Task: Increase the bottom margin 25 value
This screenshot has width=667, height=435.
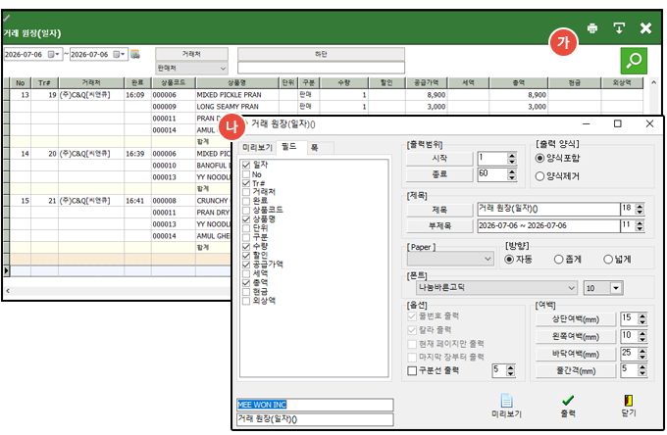Action: click(x=642, y=351)
